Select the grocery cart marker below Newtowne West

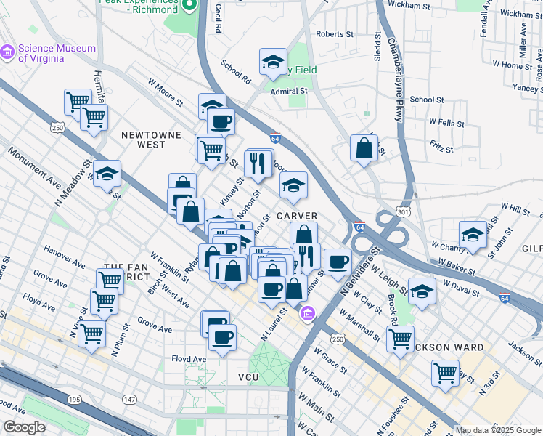tap(211, 152)
